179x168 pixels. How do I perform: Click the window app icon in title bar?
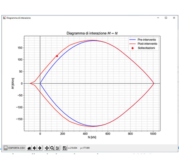4,18
